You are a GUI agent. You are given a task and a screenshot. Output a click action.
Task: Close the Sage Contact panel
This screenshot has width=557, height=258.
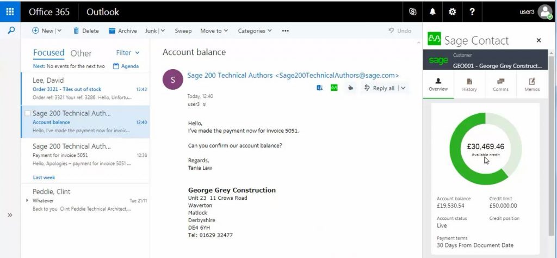click(539, 40)
